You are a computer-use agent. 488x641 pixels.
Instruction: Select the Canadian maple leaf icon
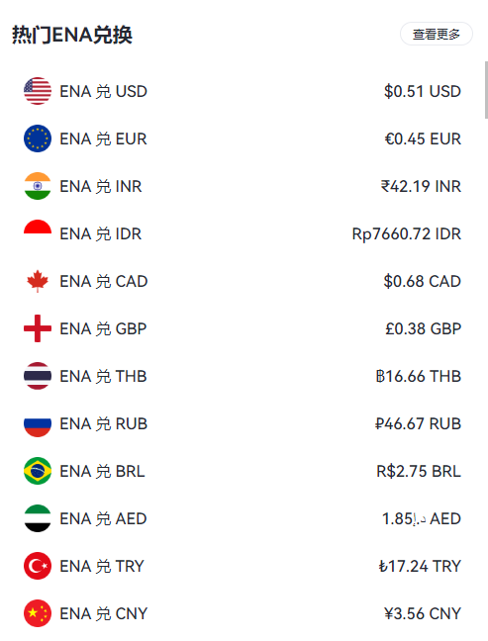[38, 281]
